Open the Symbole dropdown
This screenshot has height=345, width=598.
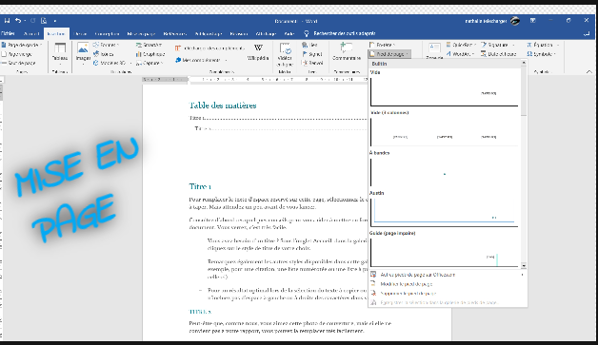pos(541,54)
